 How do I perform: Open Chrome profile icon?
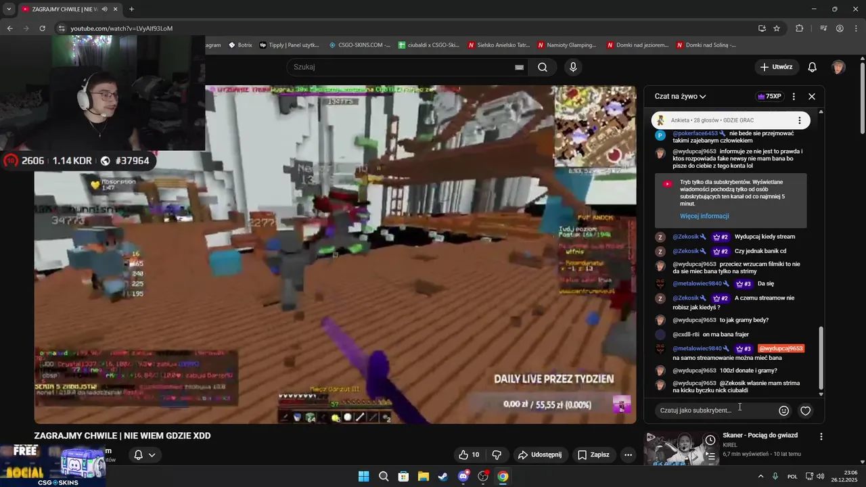click(840, 28)
